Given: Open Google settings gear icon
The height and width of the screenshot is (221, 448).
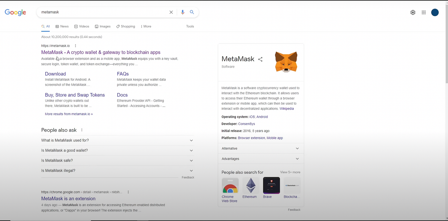Looking at the screenshot, I should tap(413, 13).
